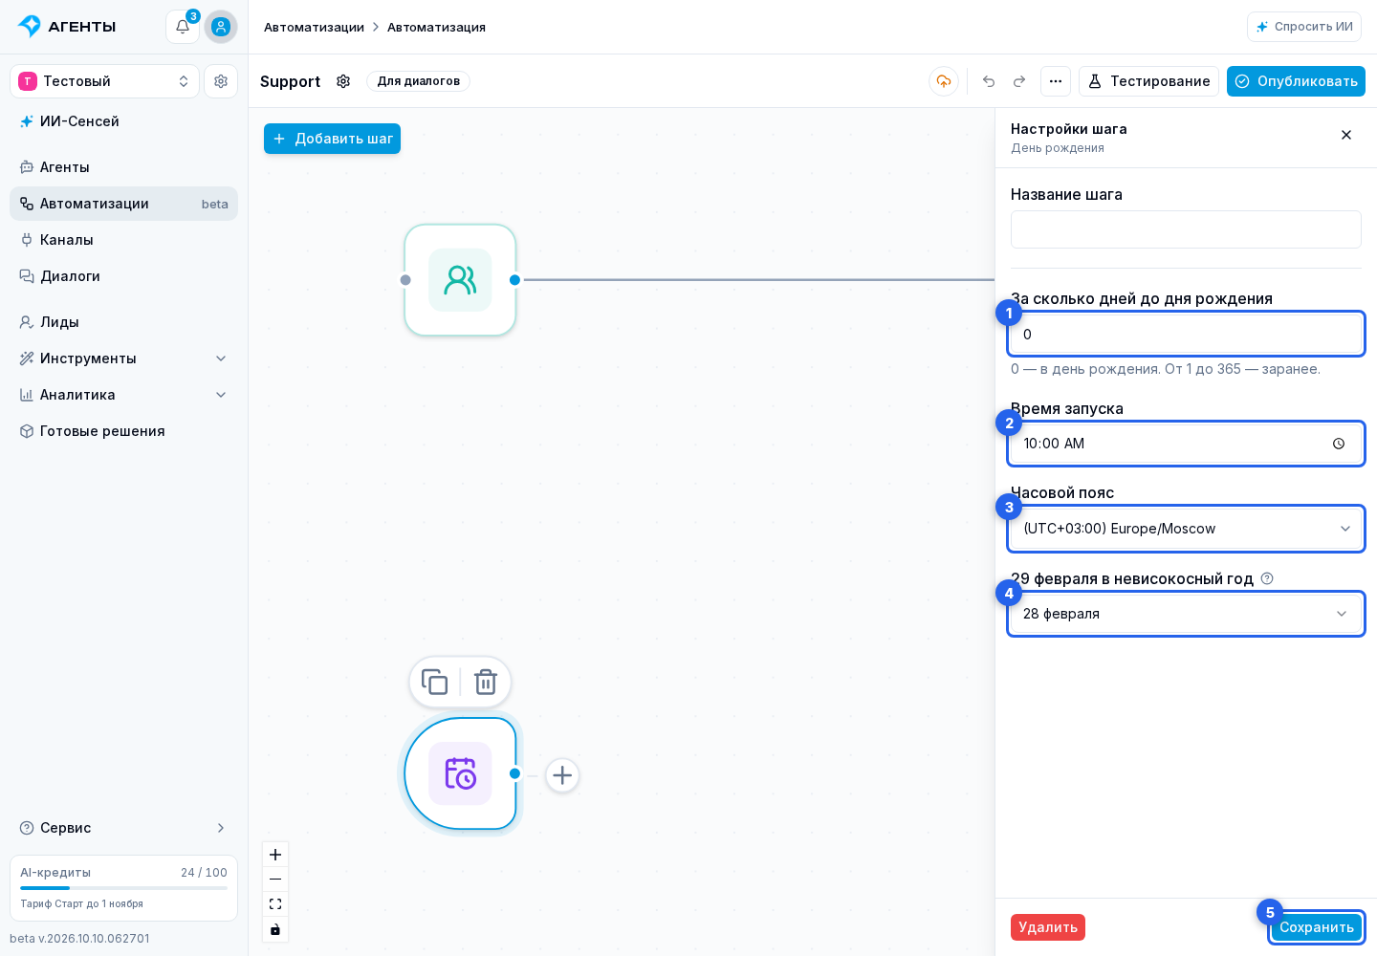The height and width of the screenshot is (956, 1377).
Task: Go to Диалоги section
Action: pos(124,276)
